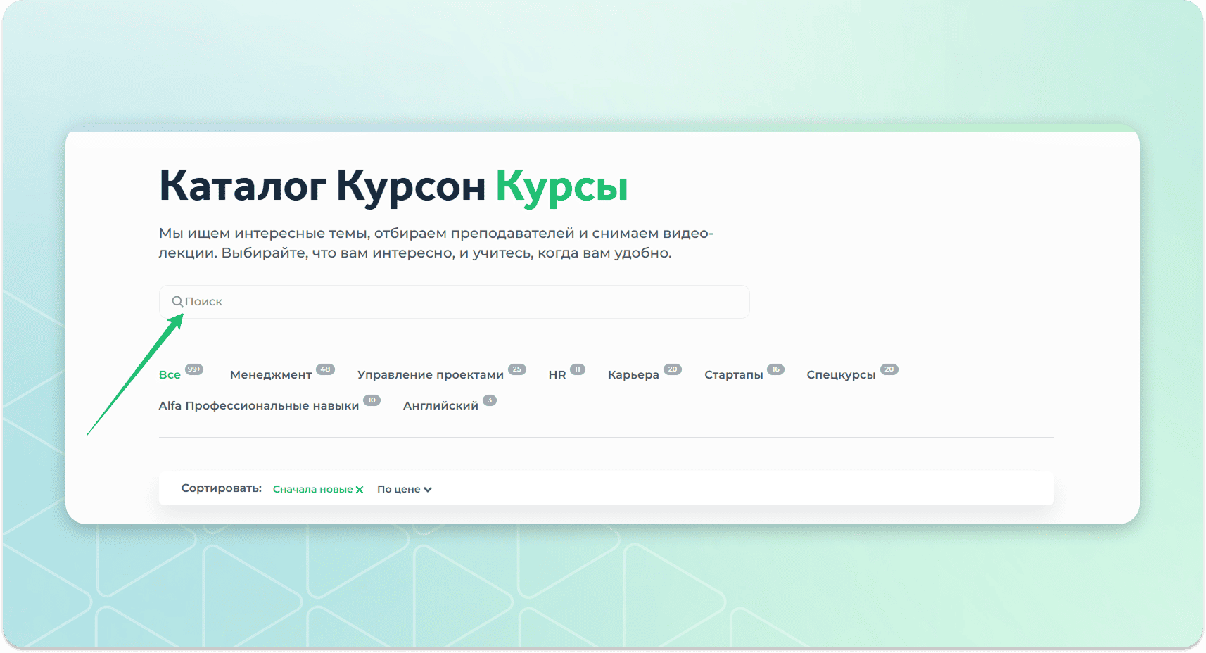1206x653 pixels.
Task: Click the 11 badge next to HR
Action: pos(578,369)
